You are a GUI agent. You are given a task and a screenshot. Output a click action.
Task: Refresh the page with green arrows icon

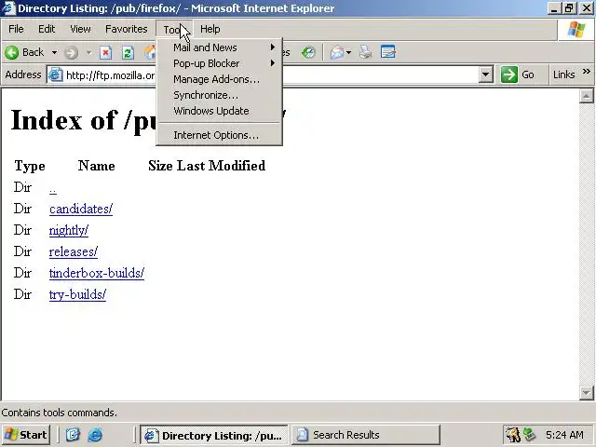point(128,52)
